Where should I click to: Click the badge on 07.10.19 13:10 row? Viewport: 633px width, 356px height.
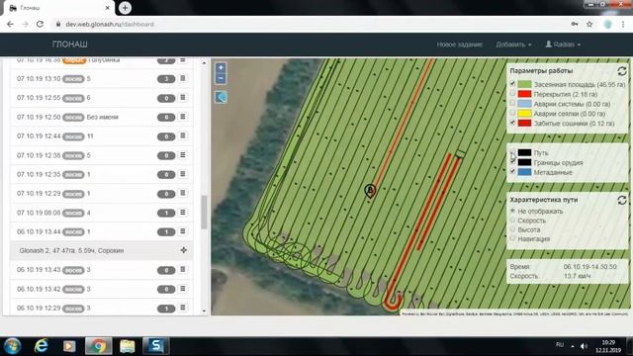coord(166,79)
